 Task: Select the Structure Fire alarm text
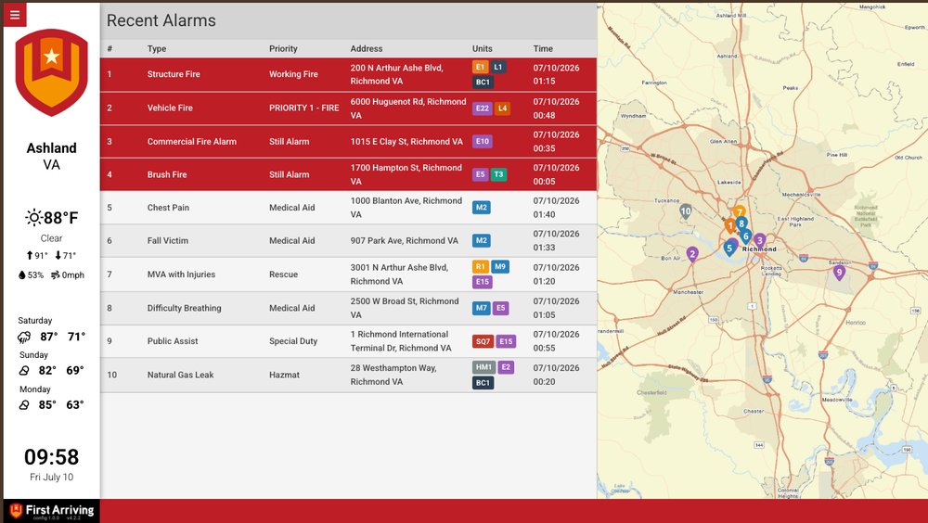174,74
